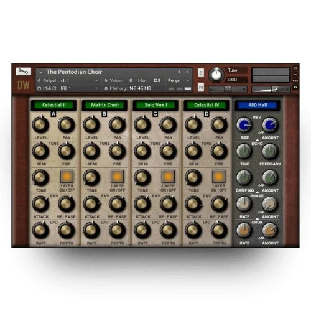Open instrument edit mode via the wrench icon
Viewport: 311px width, 311px height.
click(24, 72)
